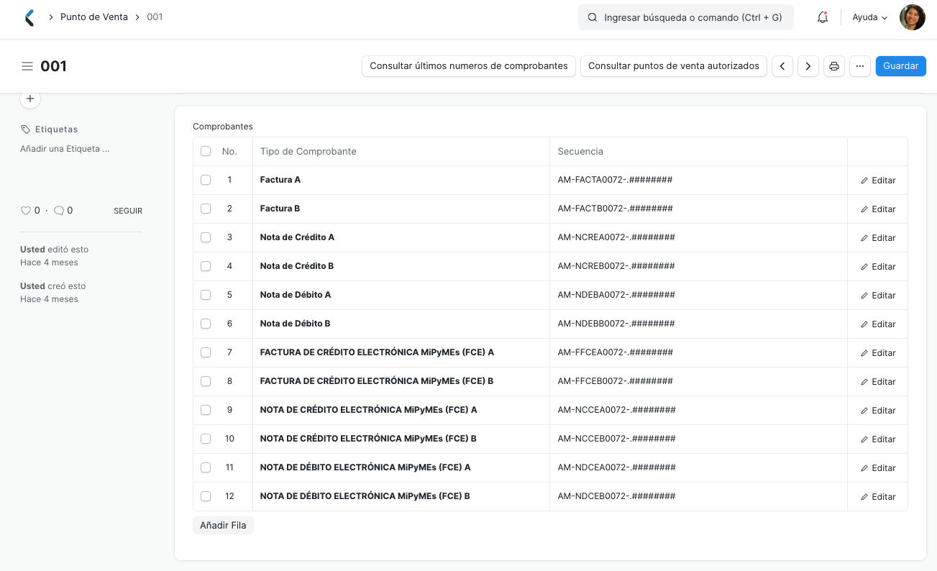Viewport: 937px width, 571px height.
Task: Open comments bubble icon
Action: pos(59,211)
